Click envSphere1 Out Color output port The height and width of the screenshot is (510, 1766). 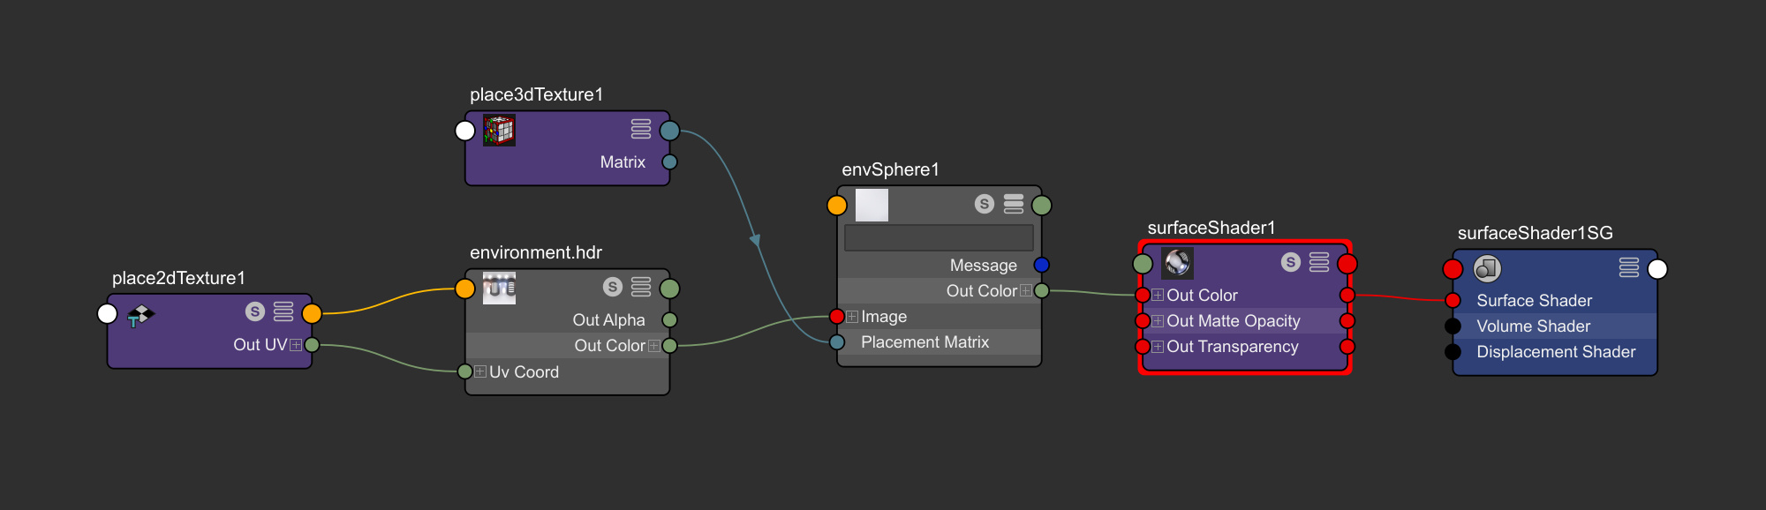pos(1042,290)
